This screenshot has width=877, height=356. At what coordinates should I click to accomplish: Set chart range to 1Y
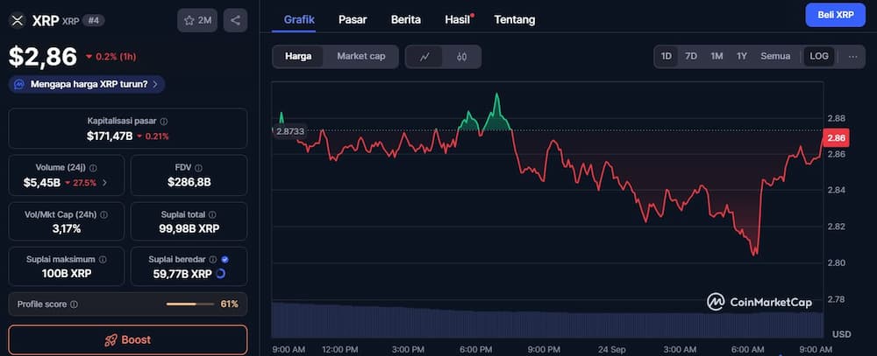[x=742, y=56]
